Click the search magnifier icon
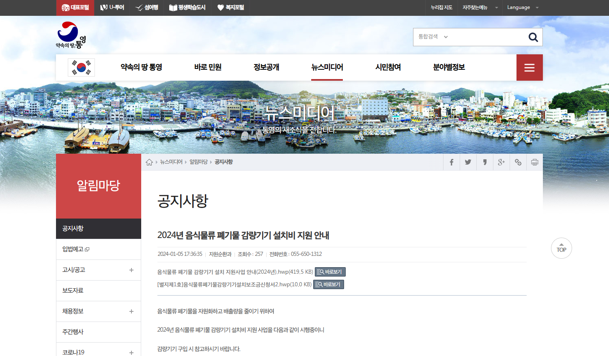The width and height of the screenshot is (609, 356). 533,37
